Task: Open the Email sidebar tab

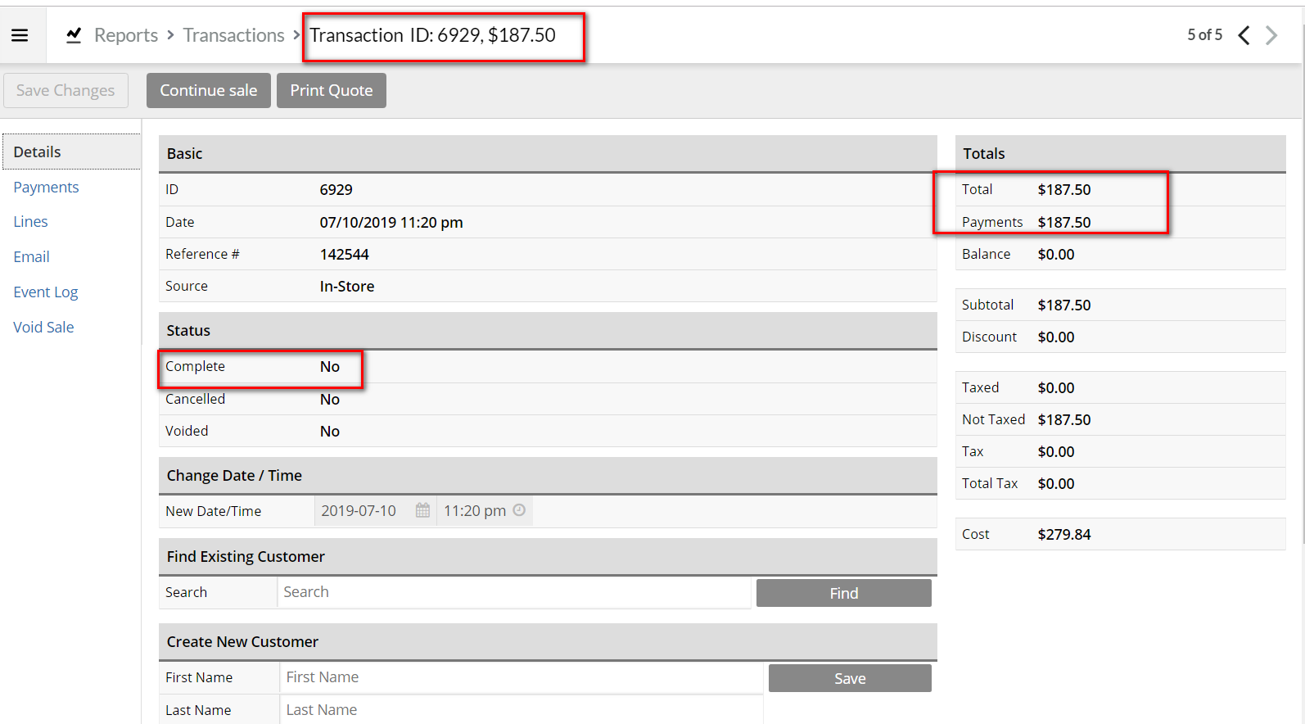Action: point(31,256)
